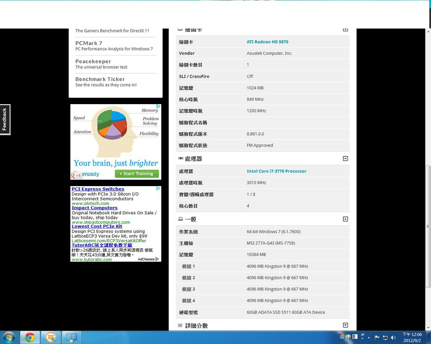Select the '1024 MB' graphics memory value
This screenshot has width=431, height=344.
(255, 88)
